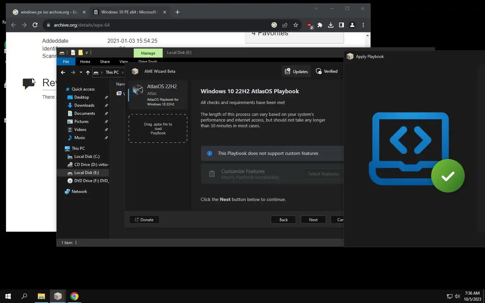Open the View ribbon tab in Explorer
485x303 pixels.
tap(124, 62)
